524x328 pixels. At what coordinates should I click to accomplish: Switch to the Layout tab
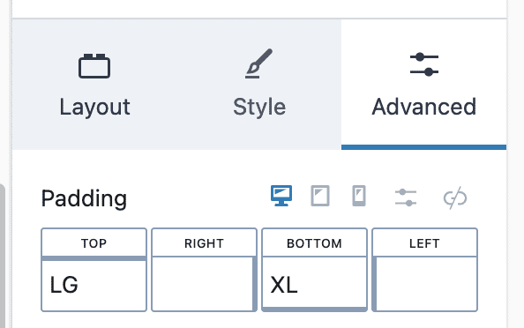pos(94,85)
